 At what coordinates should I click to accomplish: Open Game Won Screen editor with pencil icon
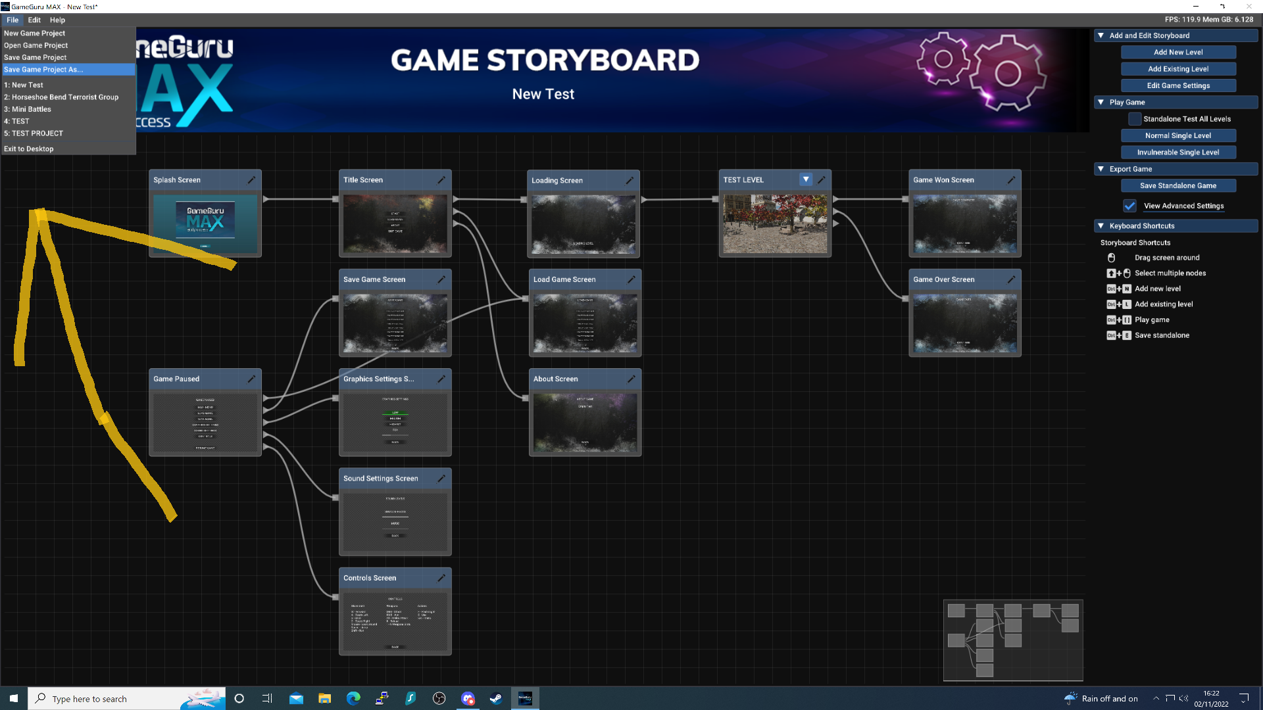click(1011, 179)
